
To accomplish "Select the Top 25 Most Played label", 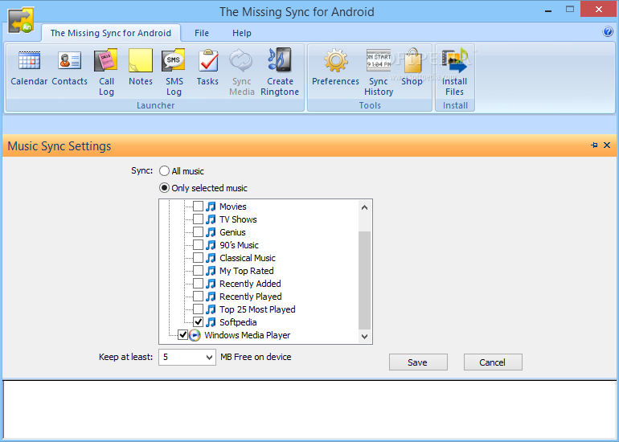I will (257, 309).
